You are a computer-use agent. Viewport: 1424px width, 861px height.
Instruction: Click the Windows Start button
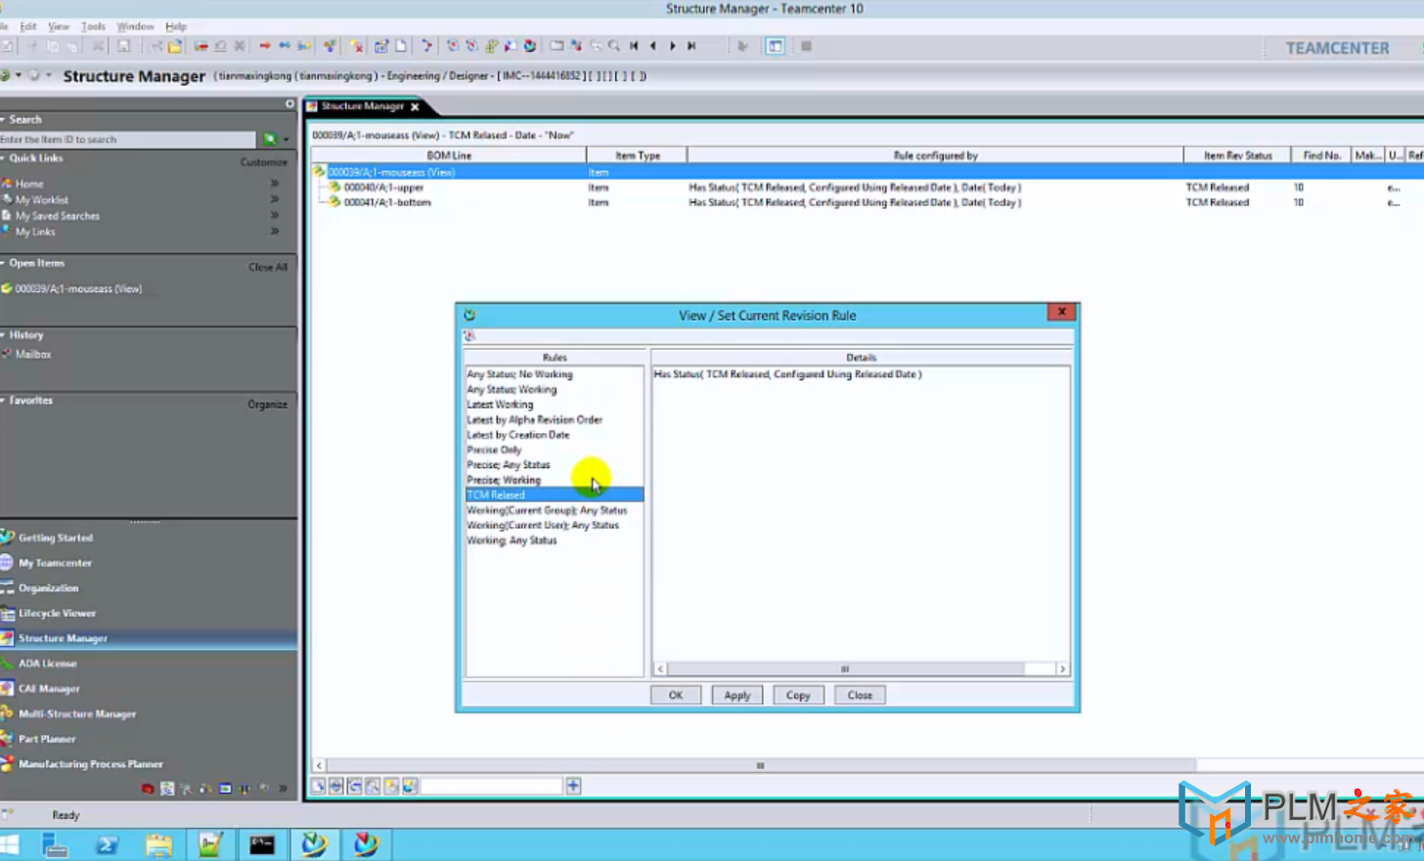tap(10, 844)
